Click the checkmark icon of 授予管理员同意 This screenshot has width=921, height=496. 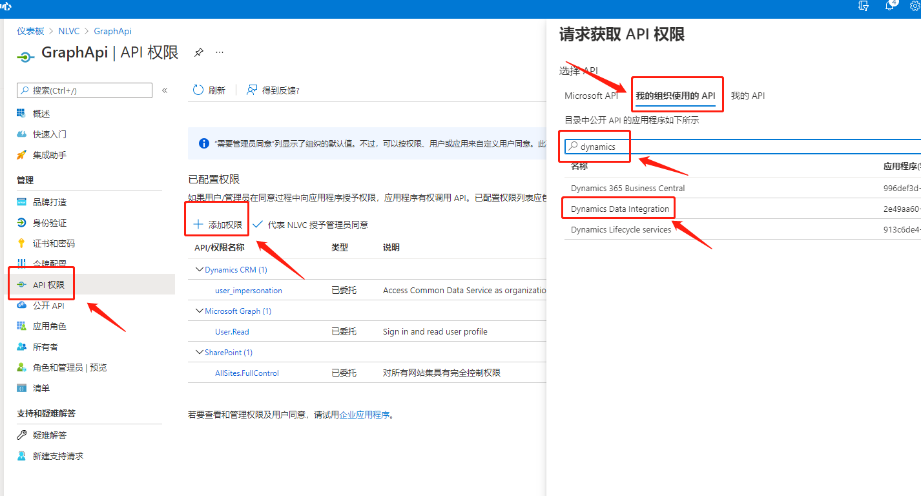(258, 225)
